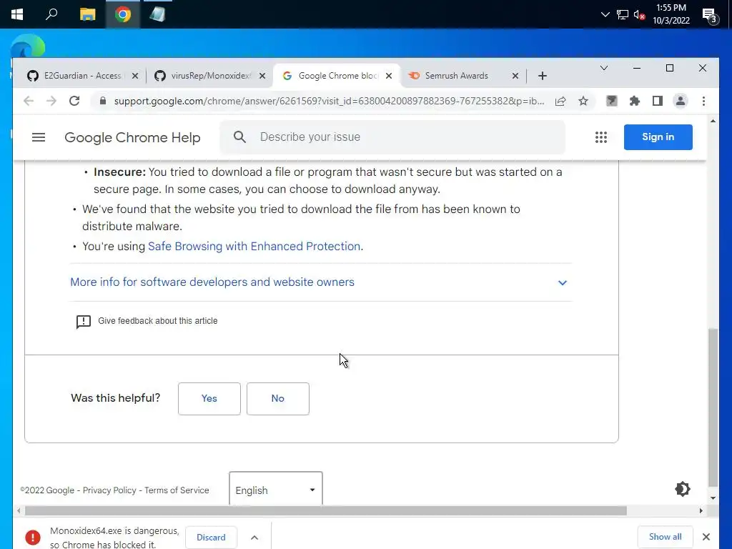Open Safe Browsing with Enhanced Protection link
This screenshot has width=732, height=549.
pos(254,246)
